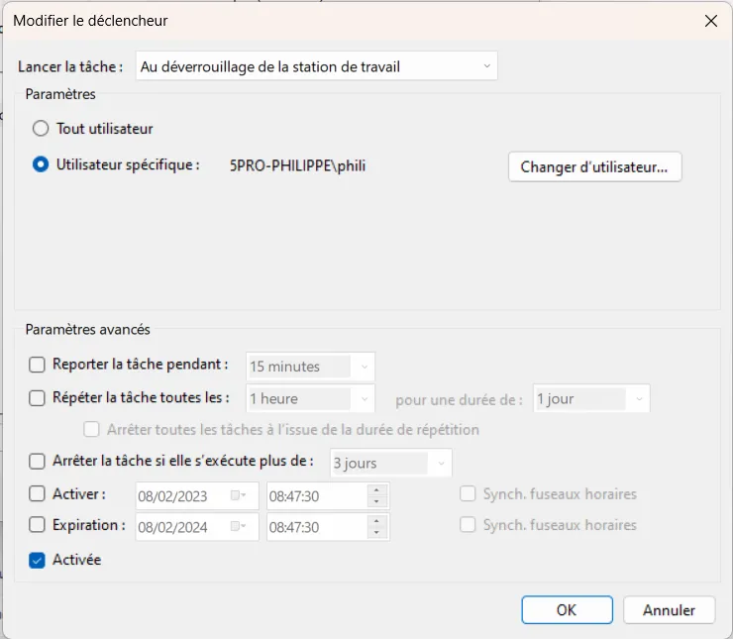Open calendar picker for Expiration date
This screenshot has height=639, width=733.
(x=239, y=526)
